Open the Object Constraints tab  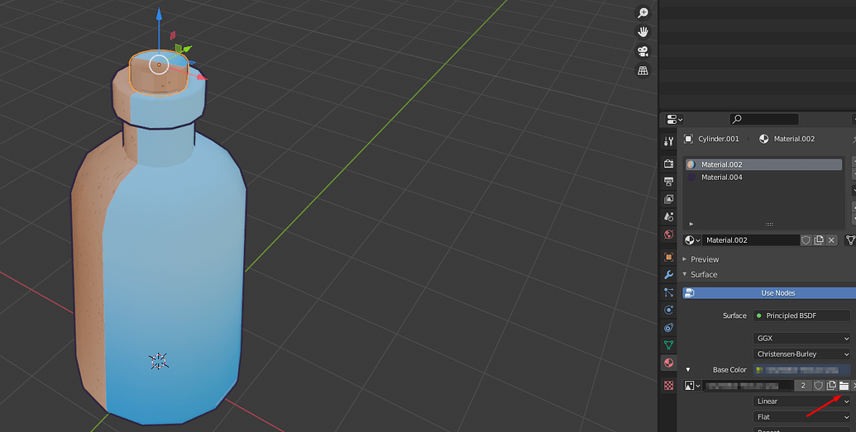coord(669,327)
